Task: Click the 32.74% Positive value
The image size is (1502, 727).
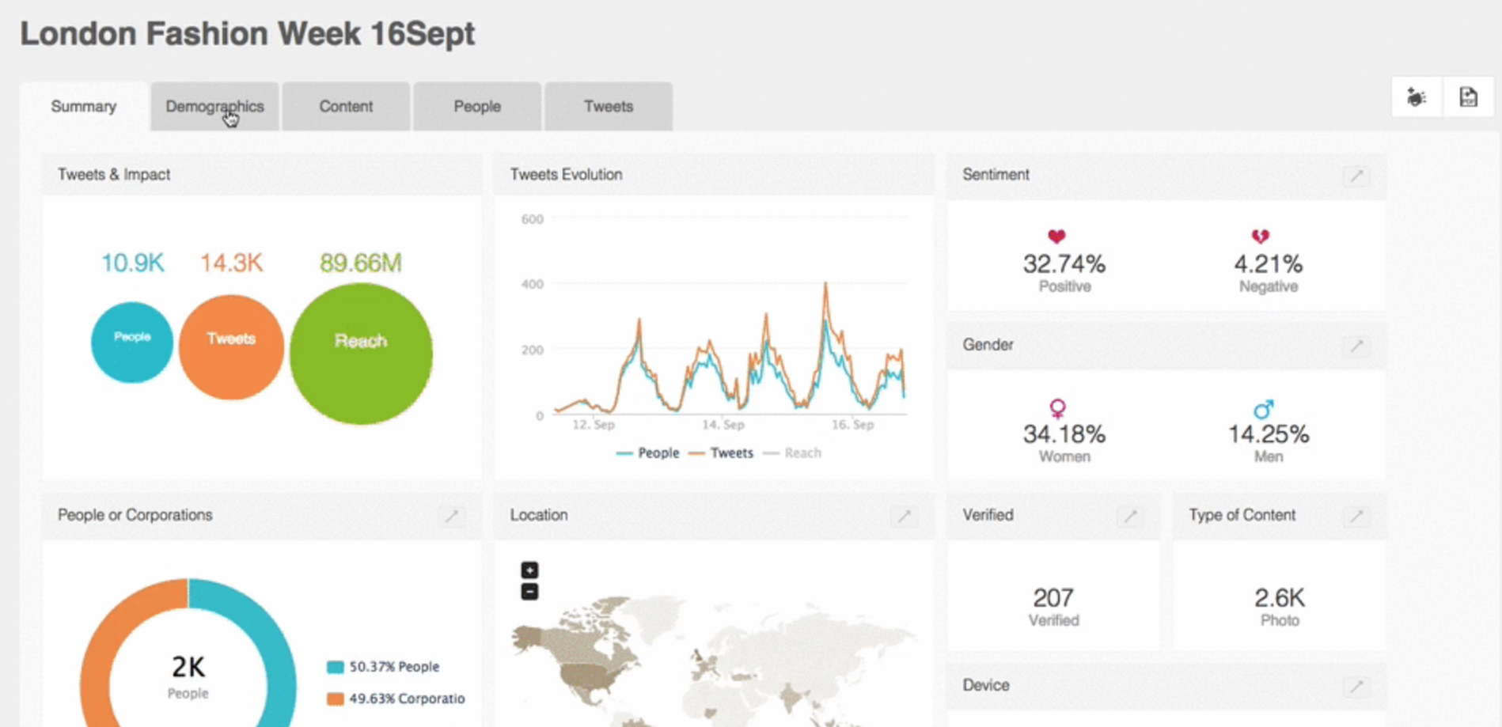Action: tap(1064, 264)
